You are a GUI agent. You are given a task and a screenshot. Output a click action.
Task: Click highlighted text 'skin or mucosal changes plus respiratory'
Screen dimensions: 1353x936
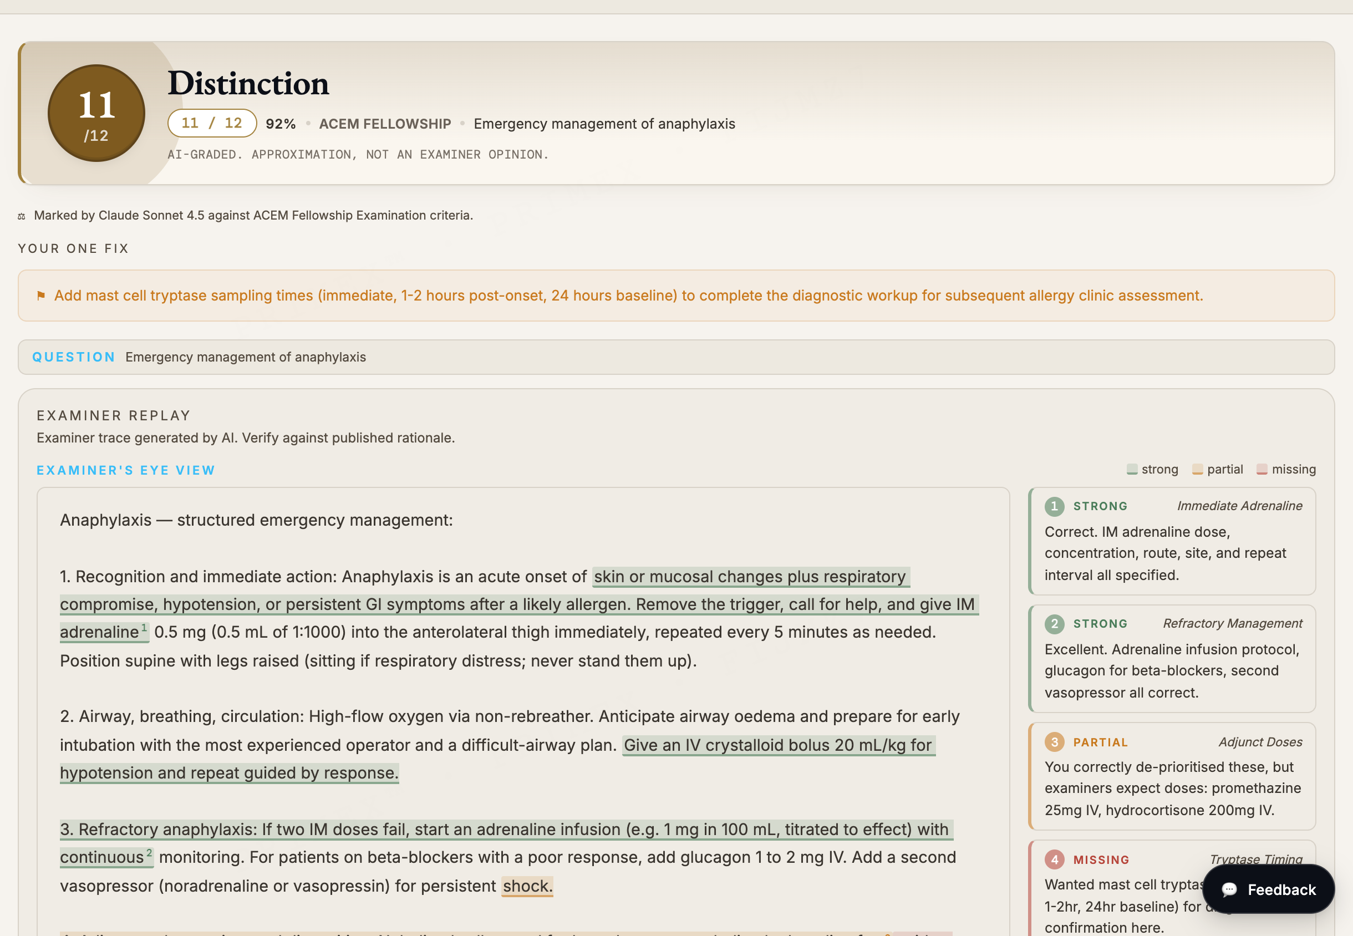click(750, 577)
